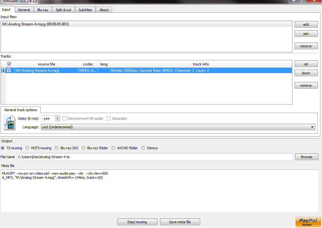Click Start muxing
Screen dimensions: 322x228
137,222
